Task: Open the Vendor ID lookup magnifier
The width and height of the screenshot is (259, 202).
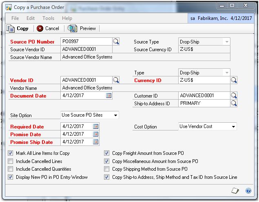Action: [x=116, y=80]
